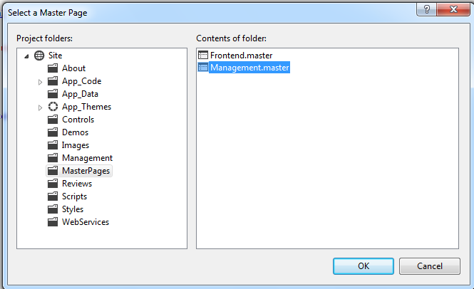Click the Management.master file icon
This screenshot has height=289, width=474.
[x=203, y=68]
